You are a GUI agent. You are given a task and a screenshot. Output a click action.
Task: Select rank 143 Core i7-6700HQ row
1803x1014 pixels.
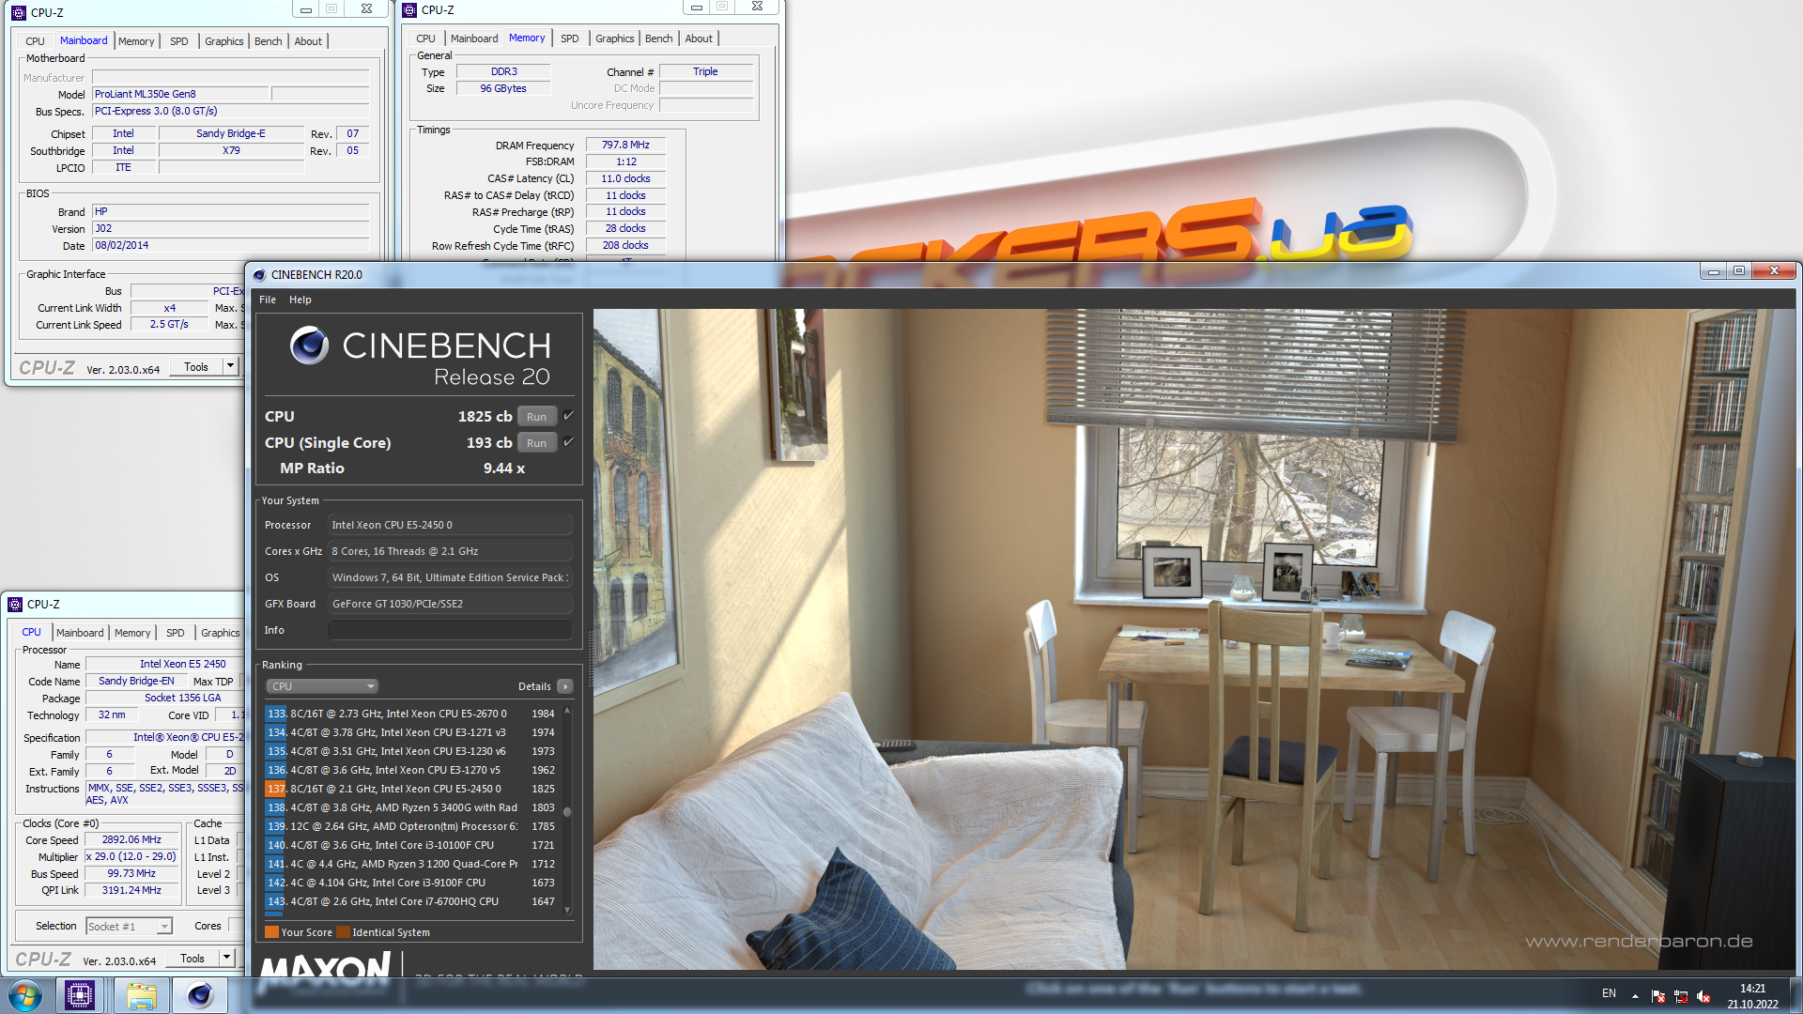pyautogui.click(x=411, y=901)
